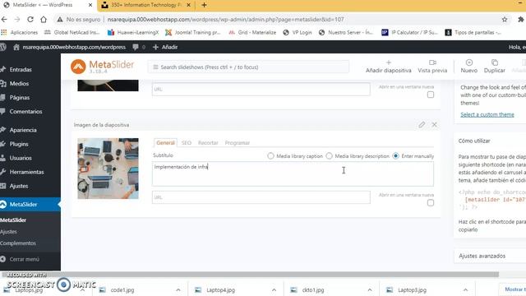Click the browser home icon

44,20
